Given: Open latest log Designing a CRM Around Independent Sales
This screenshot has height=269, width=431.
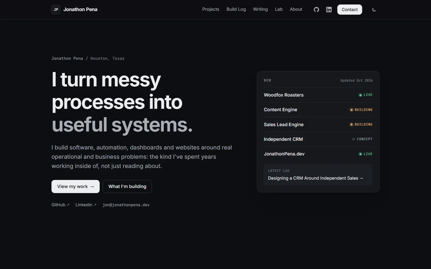Looking at the screenshot, I should 318,175.
